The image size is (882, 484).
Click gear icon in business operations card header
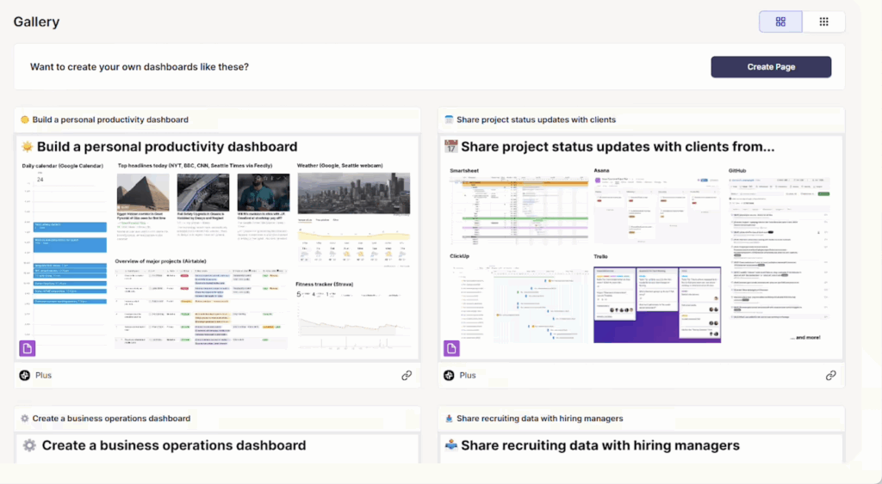point(24,419)
